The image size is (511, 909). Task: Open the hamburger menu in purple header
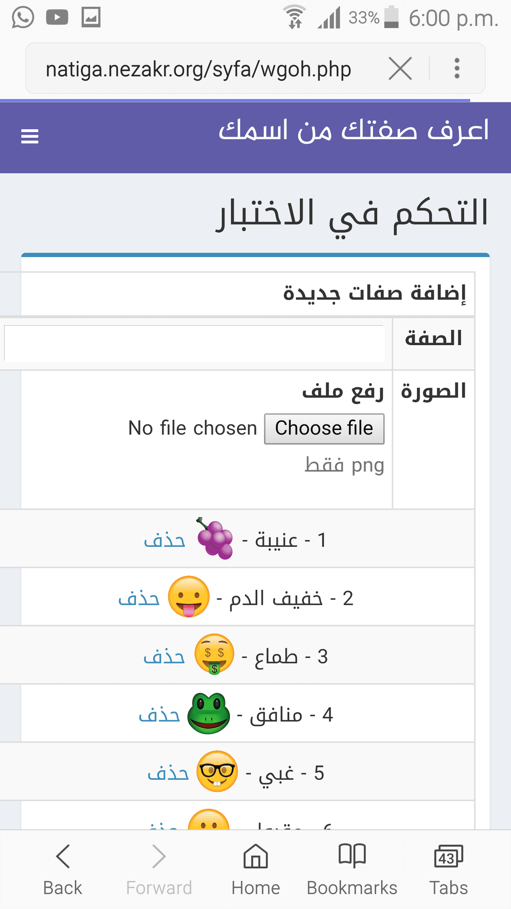[30, 136]
